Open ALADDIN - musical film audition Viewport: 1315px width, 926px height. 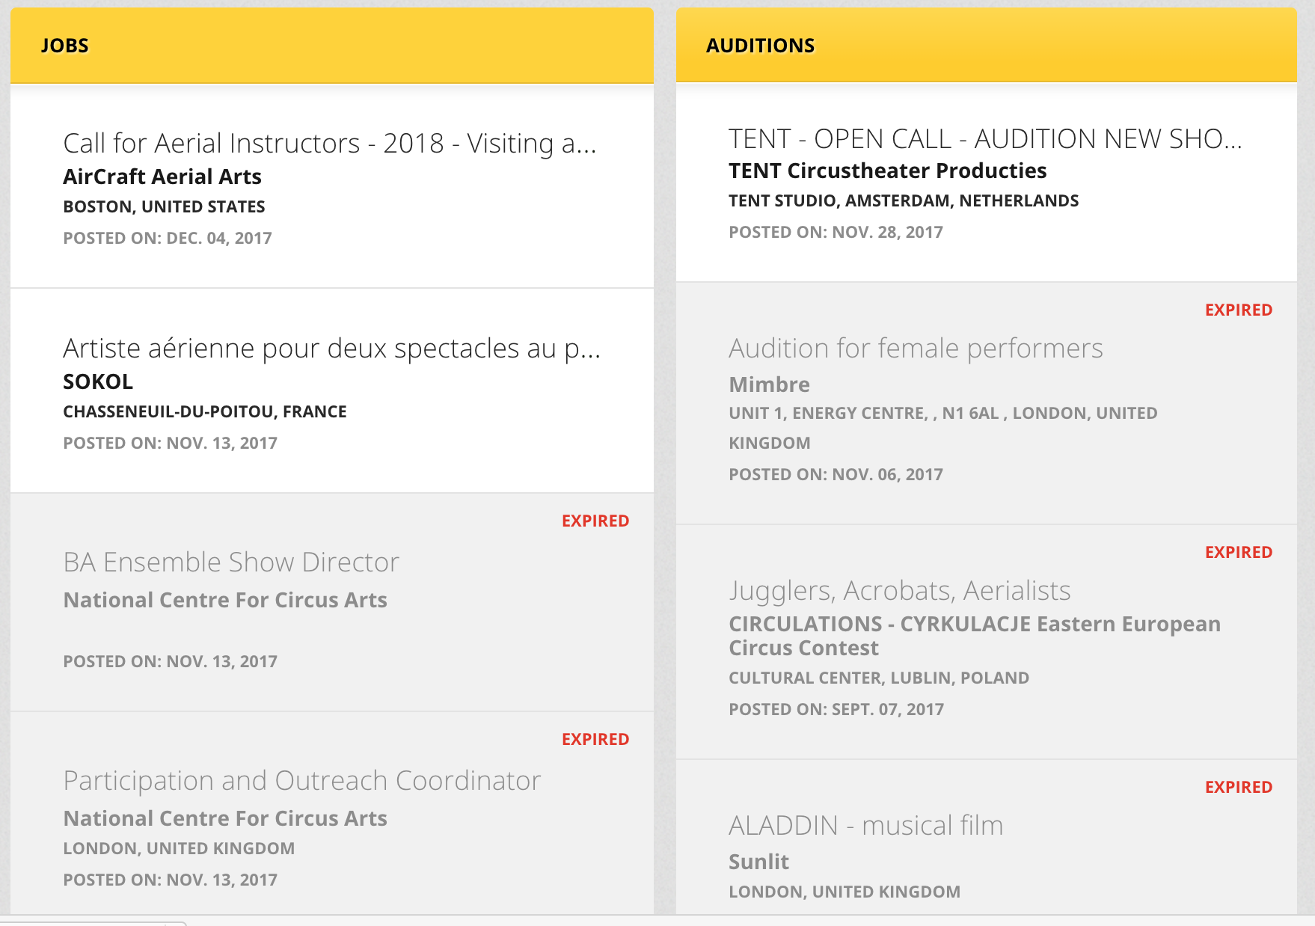866,826
